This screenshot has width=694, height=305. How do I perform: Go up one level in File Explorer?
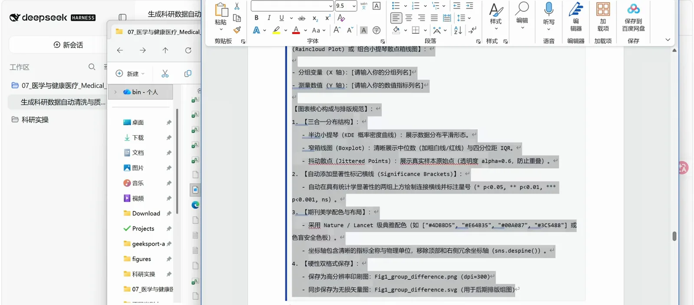(165, 50)
